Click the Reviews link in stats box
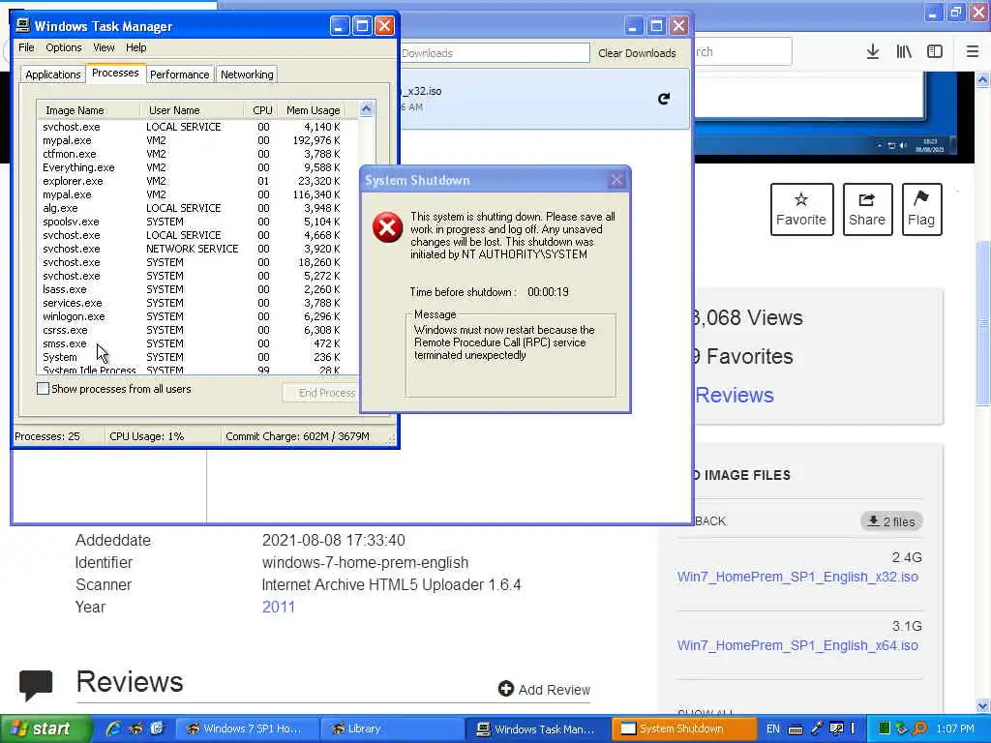This screenshot has height=743, width=991. coord(735,395)
